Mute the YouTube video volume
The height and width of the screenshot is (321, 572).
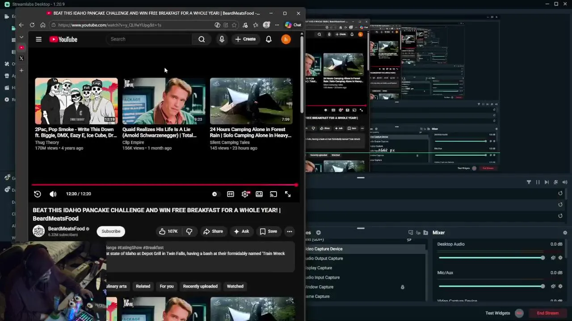point(53,194)
